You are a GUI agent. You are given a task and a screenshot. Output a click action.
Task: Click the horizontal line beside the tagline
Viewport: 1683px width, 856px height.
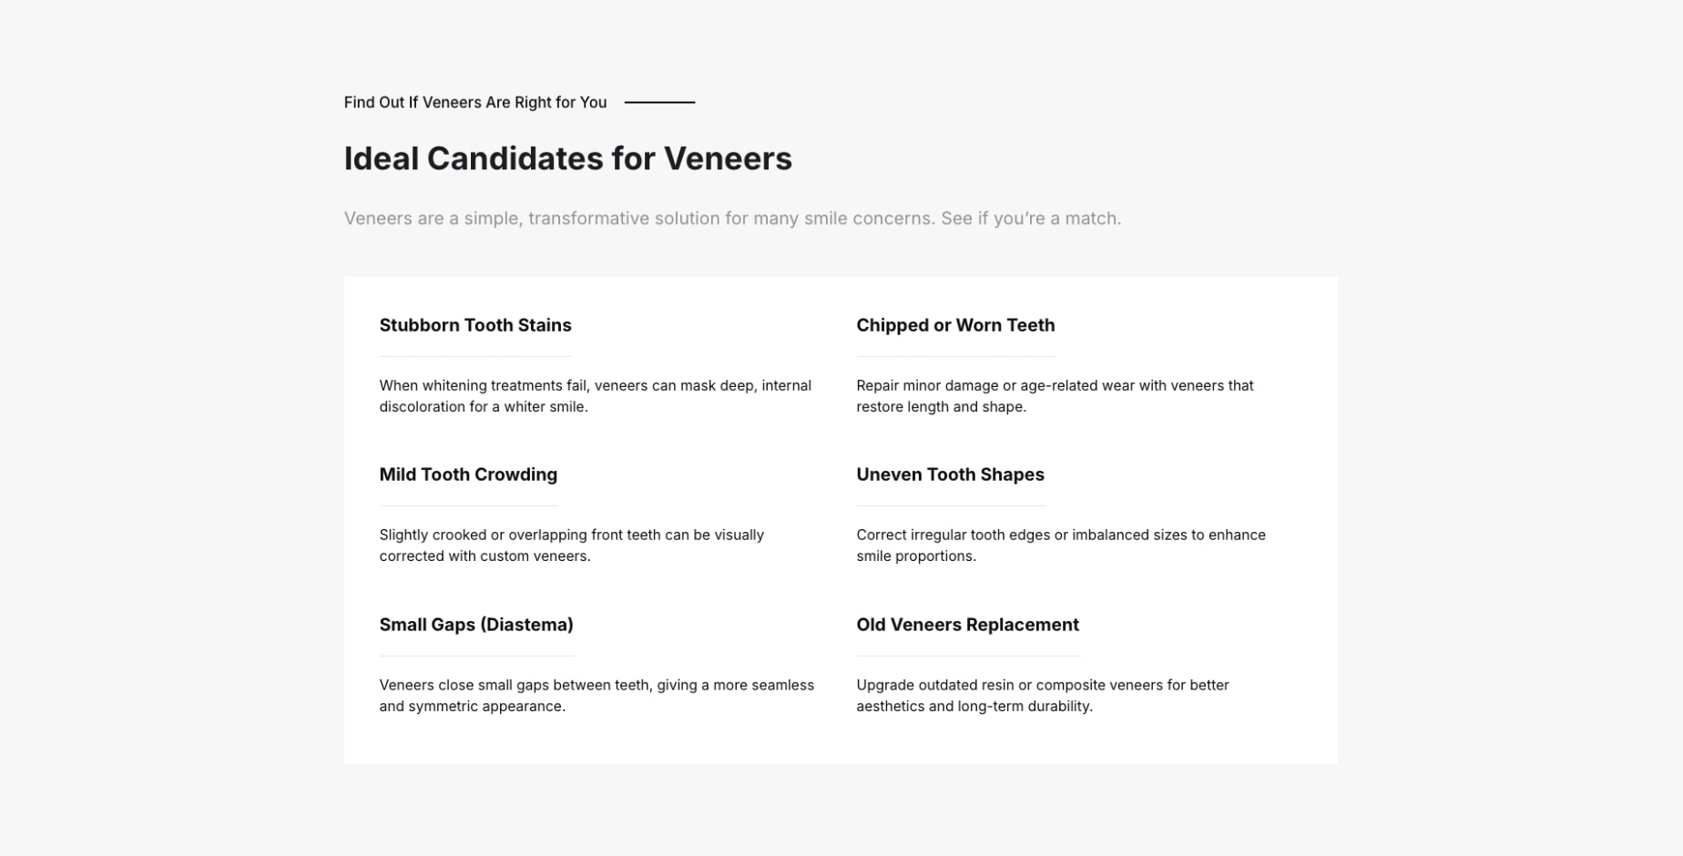point(659,102)
